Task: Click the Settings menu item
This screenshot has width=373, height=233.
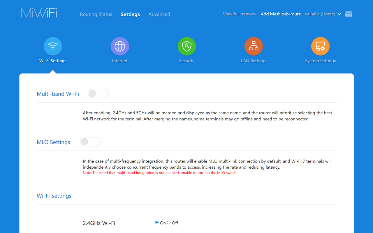Action: tap(130, 14)
